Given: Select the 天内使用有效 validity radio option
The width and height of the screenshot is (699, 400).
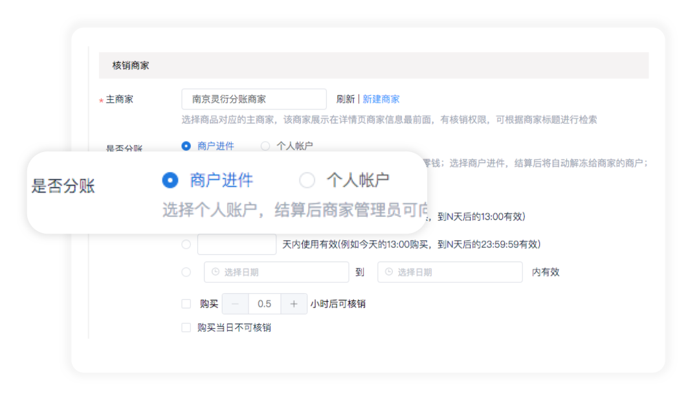Looking at the screenshot, I should coord(186,244).
